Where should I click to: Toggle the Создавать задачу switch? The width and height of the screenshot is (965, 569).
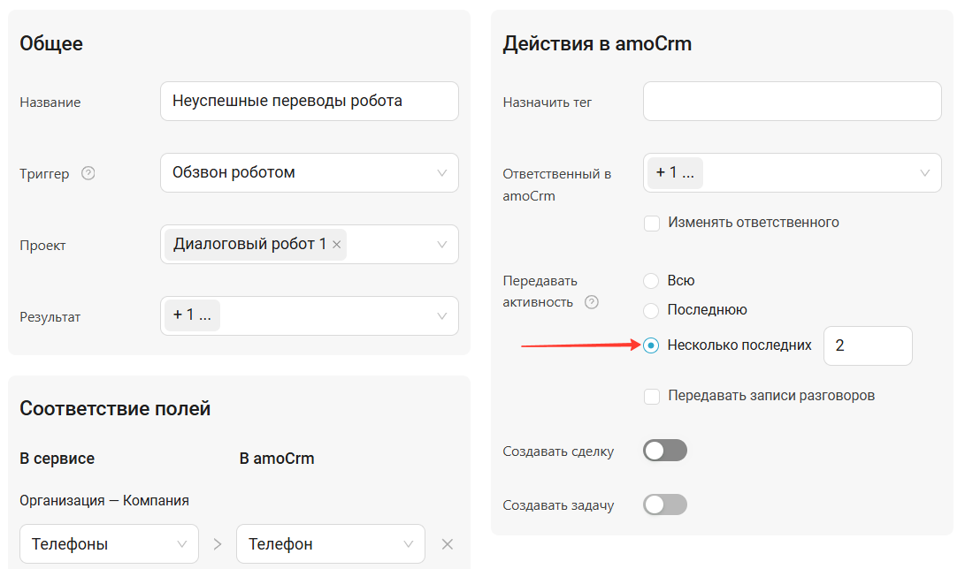(665, 505)
